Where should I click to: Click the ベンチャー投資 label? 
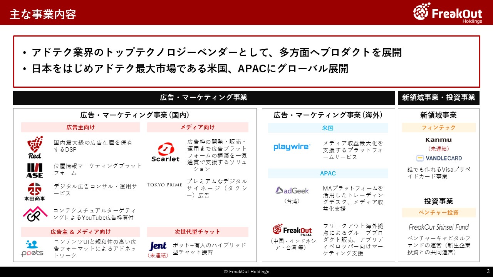(439, 213)
